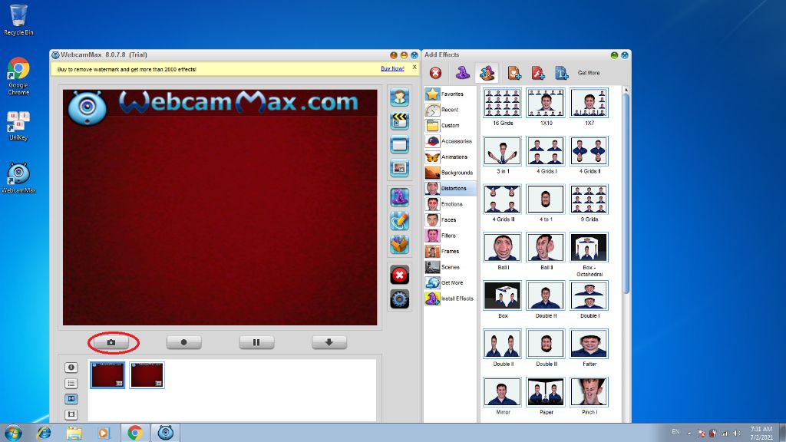Apply the 4 to 1 effect

[546, 199]
